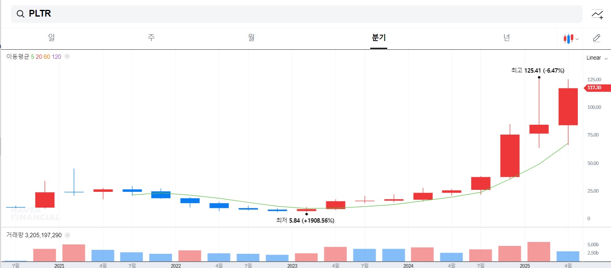Click the 최저 5.84 low marker label

pyautogui.click(x=305, y=221)
